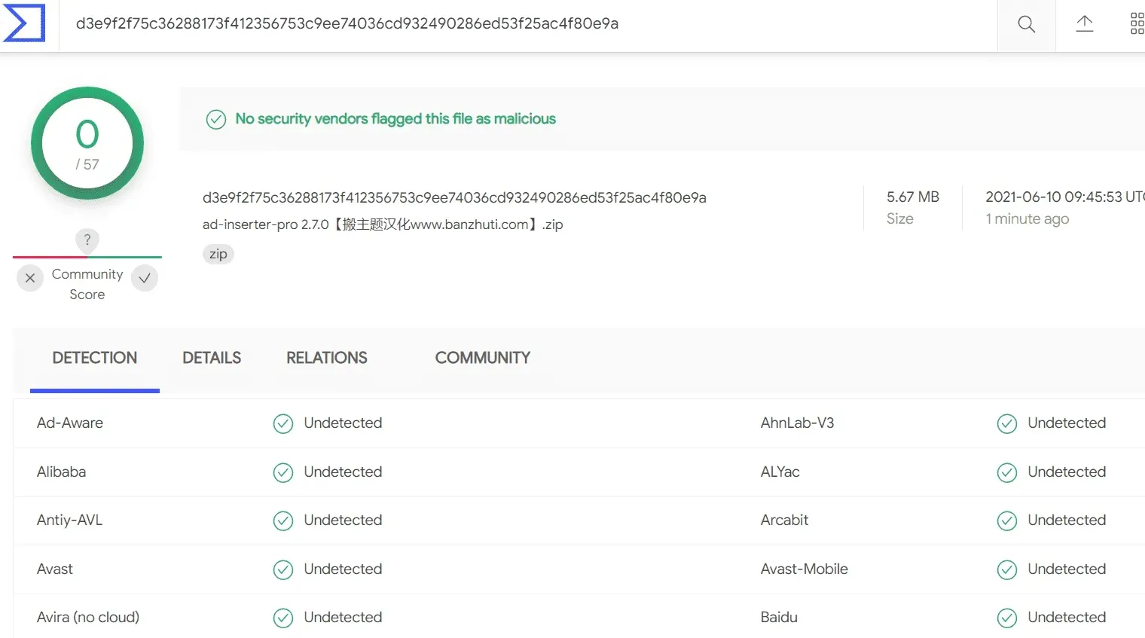Click the 2021-06-10 09:45:53 timestamp
This screenshot has height=638, width=1145.
pos(1065,197)
